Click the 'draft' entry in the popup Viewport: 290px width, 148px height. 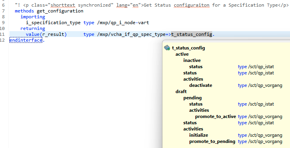[x=181, y=92]
